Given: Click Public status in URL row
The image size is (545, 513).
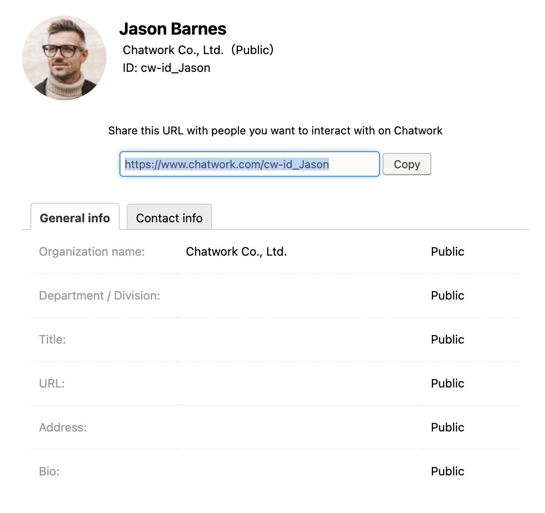Looking at the screenshot, I should tap(447, 383).
